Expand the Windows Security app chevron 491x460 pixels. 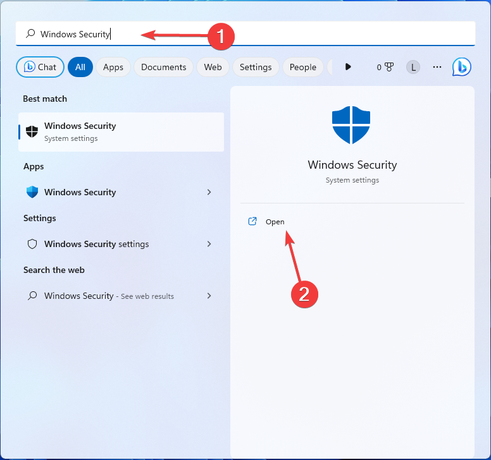pos(209,192)
